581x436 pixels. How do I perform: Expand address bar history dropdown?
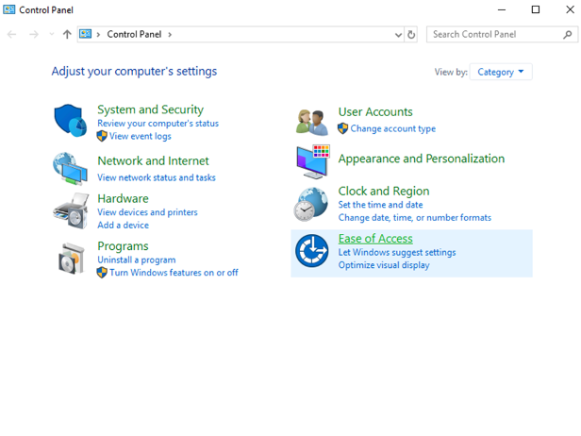(x=398, y=35)
